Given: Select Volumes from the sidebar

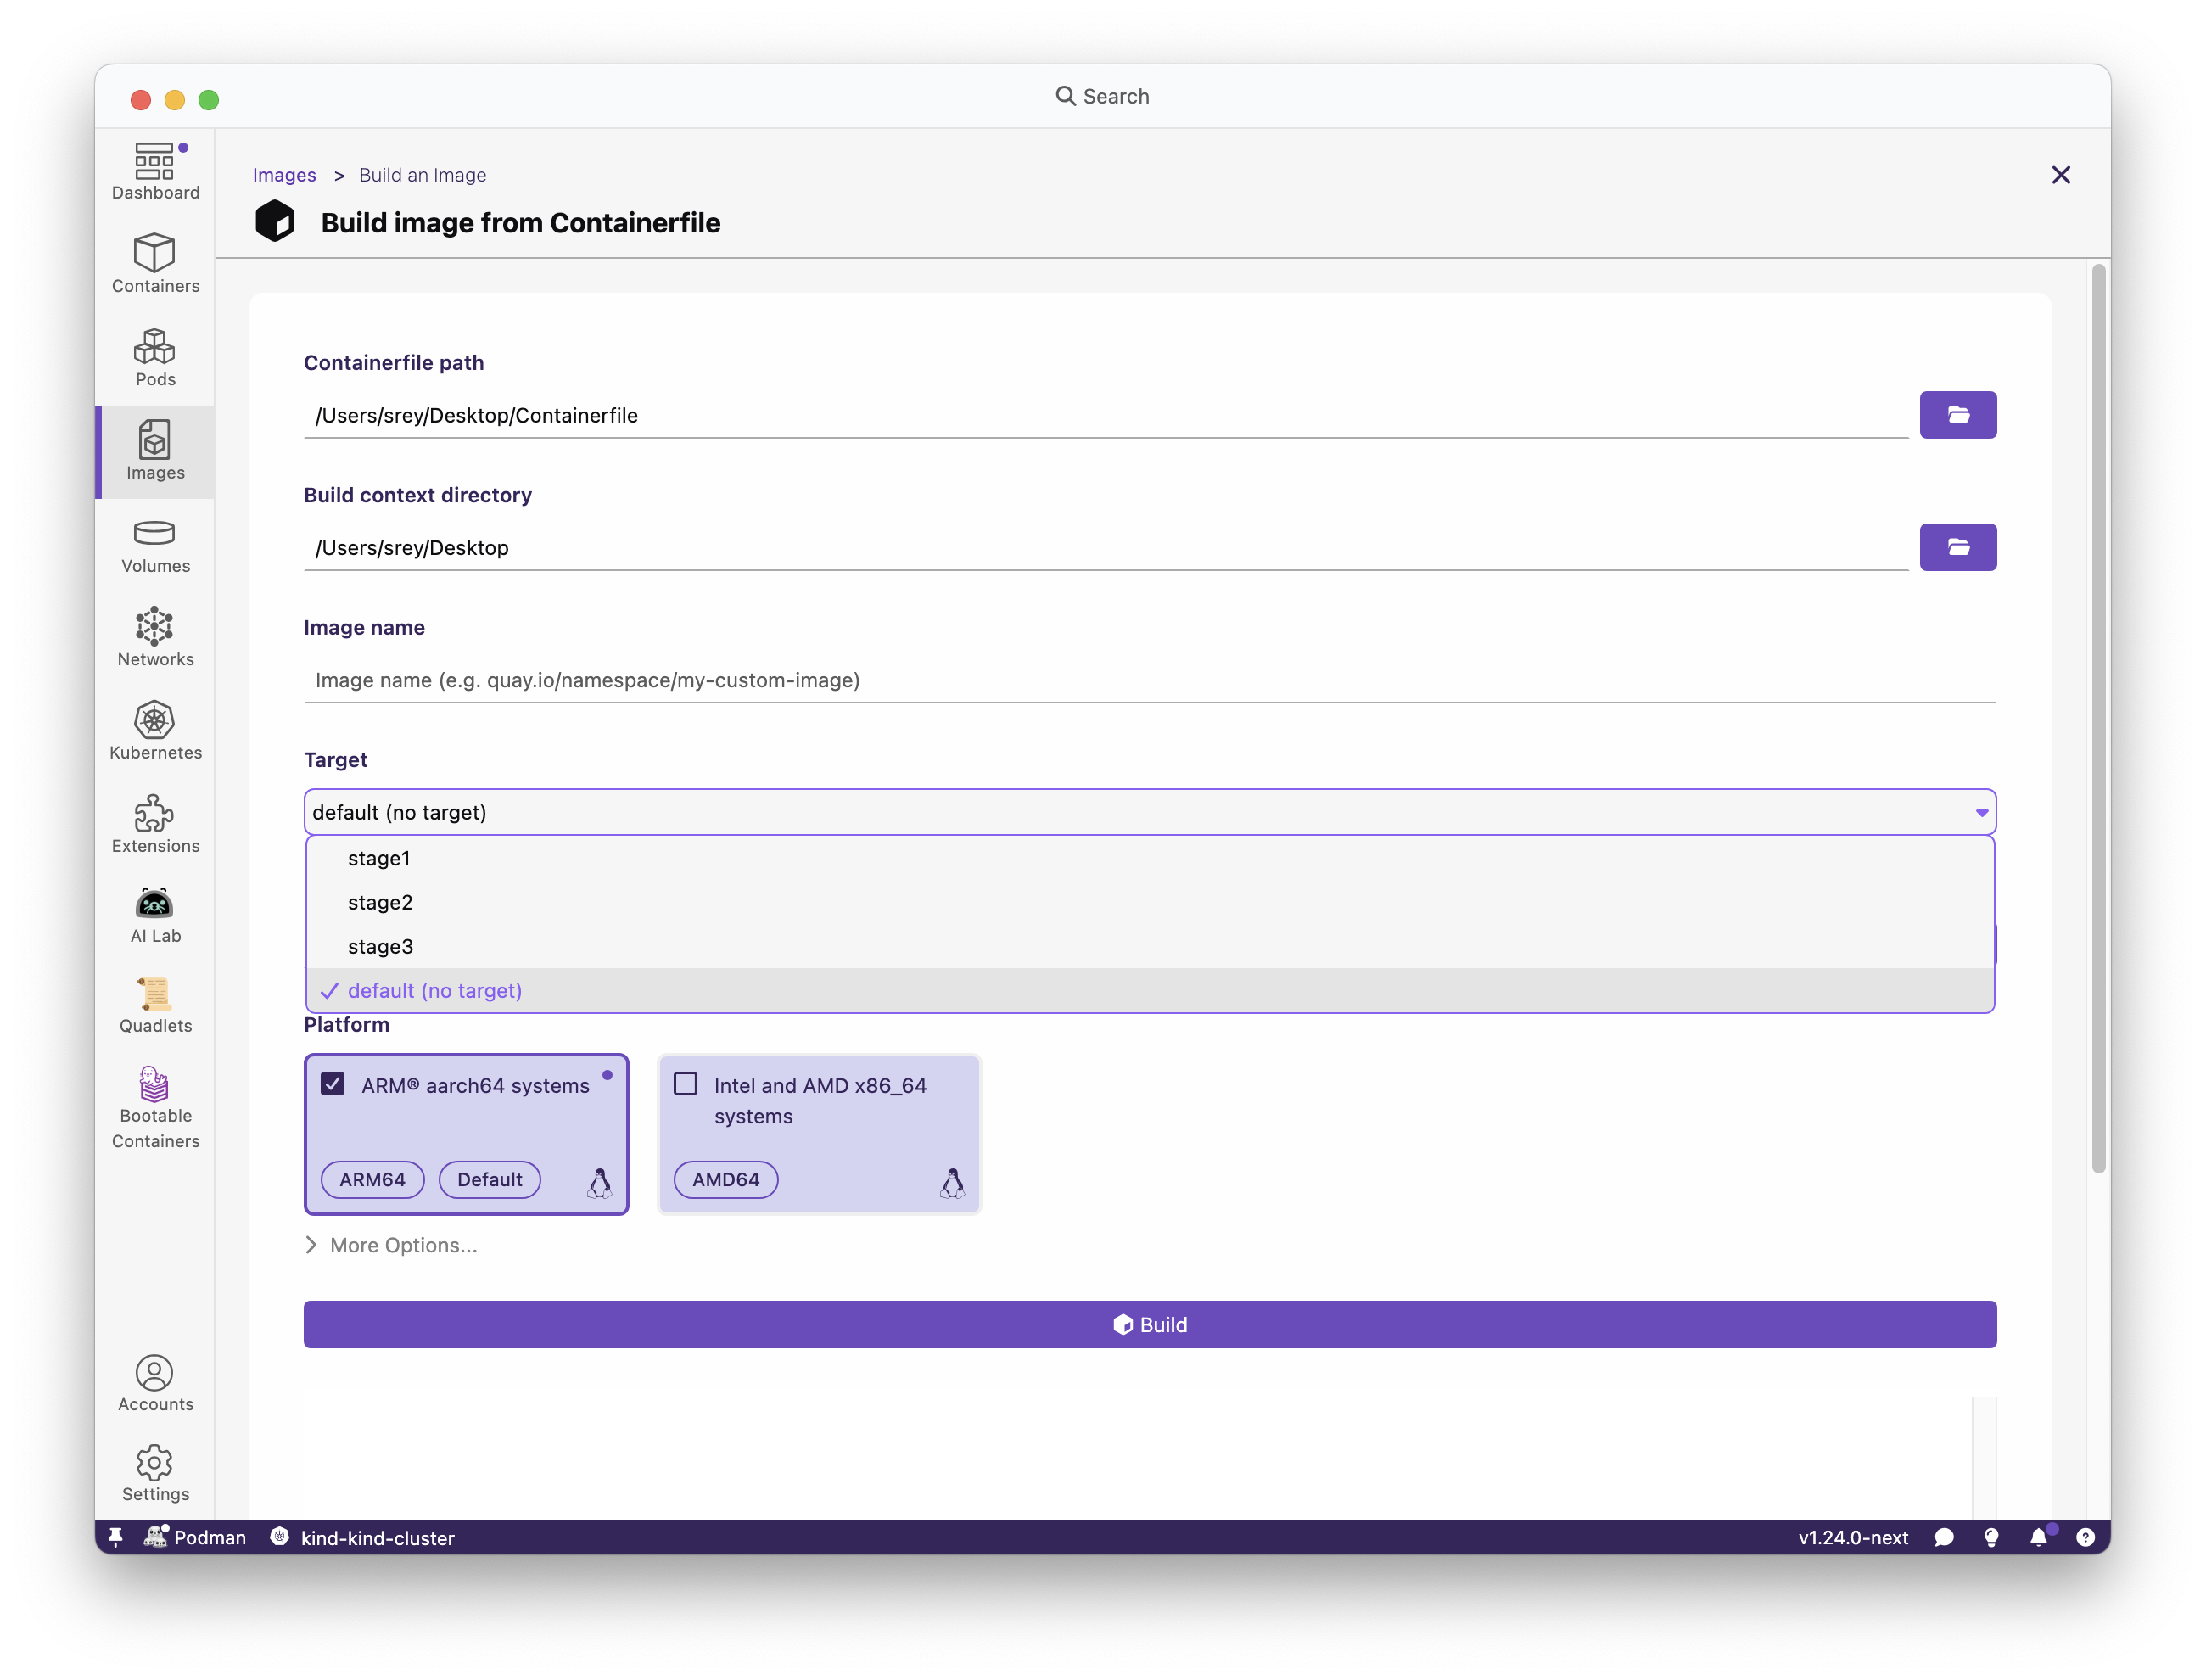Looking at the screenshot, I should [154, 545].
